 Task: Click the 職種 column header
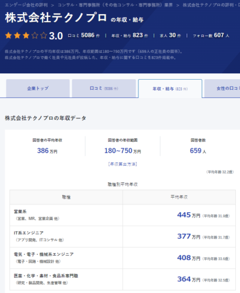(66, 197)
